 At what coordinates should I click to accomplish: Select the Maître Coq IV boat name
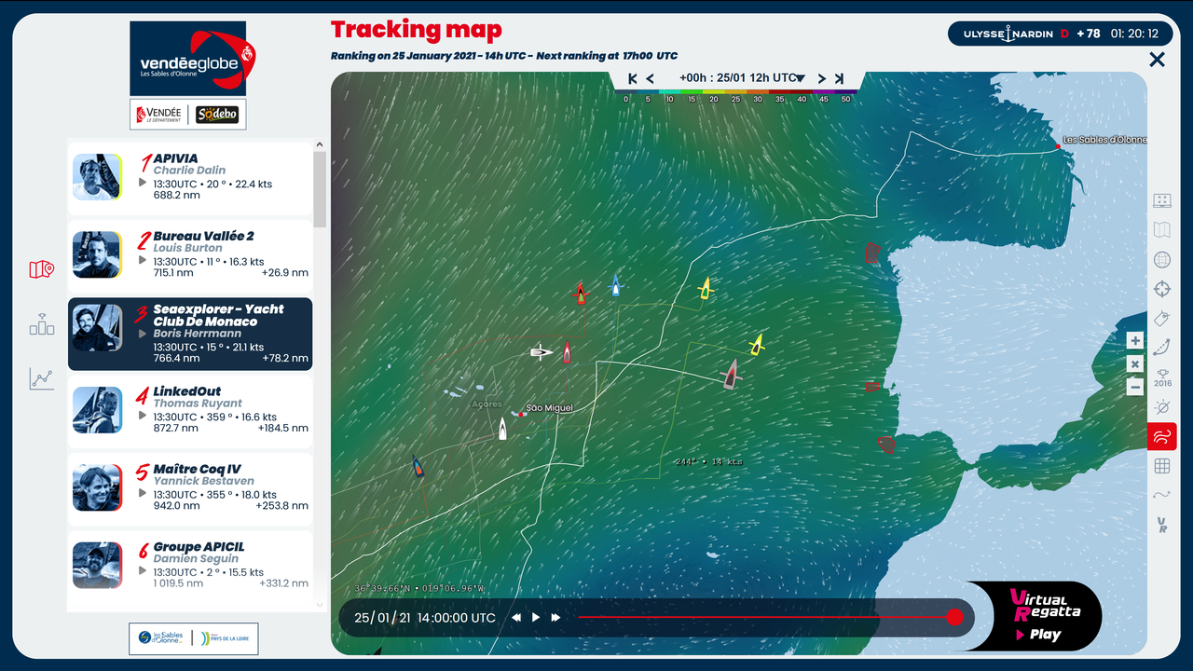pos(198,470)
